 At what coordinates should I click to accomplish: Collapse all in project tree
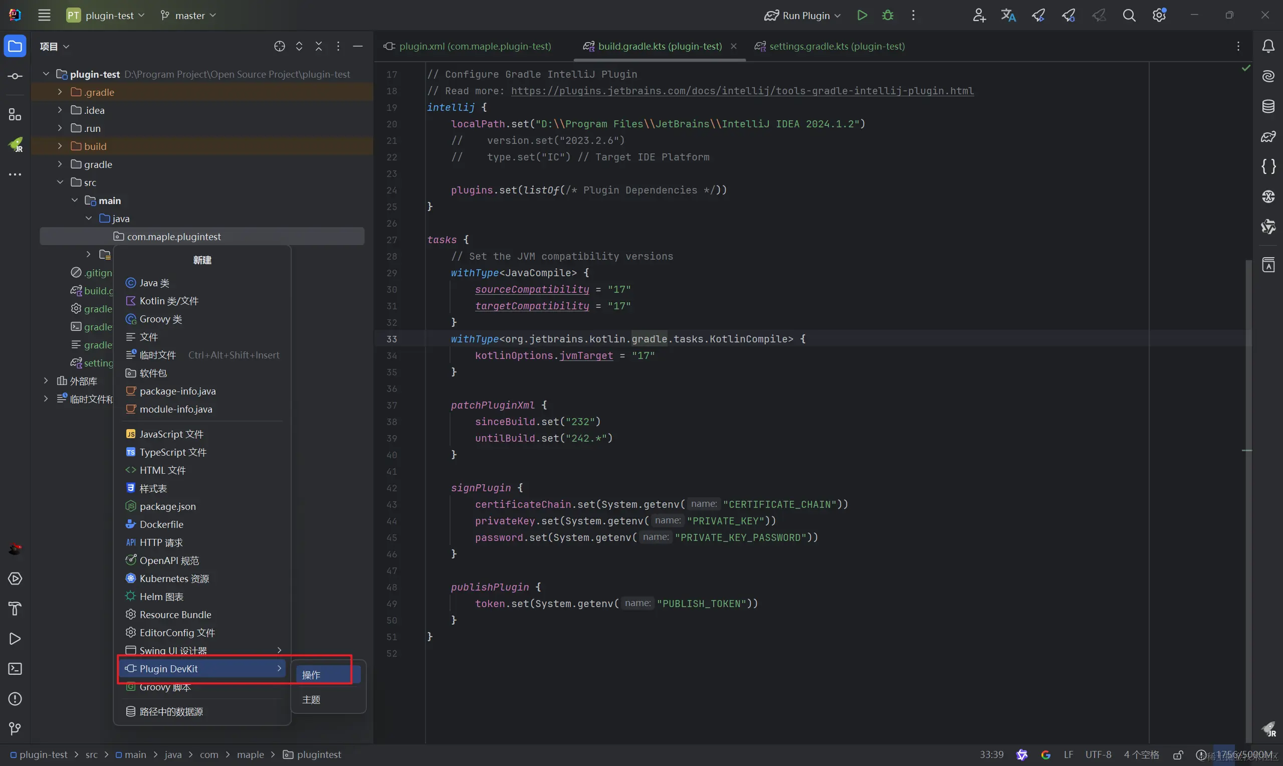[x=319, y=47]
